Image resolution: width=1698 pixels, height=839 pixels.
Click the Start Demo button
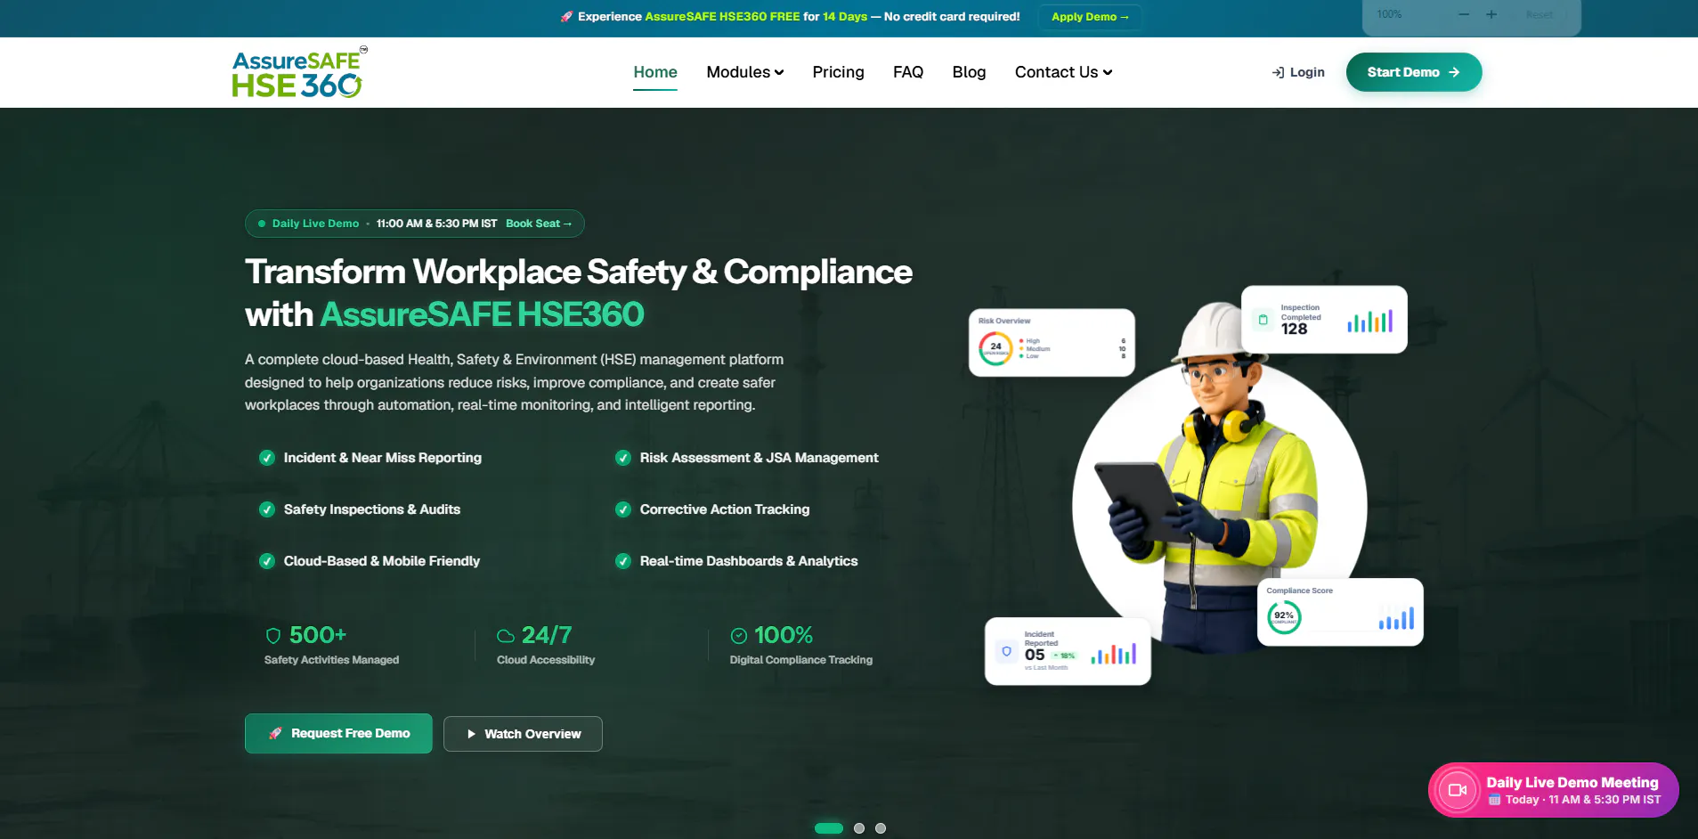click(1414, 72)
